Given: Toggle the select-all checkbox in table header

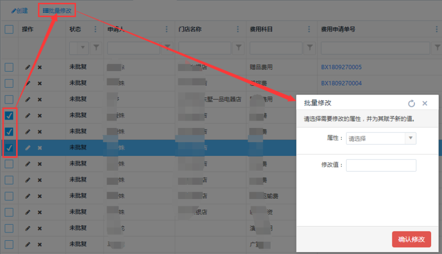Looking at the screenshot, I should point(9,29).
